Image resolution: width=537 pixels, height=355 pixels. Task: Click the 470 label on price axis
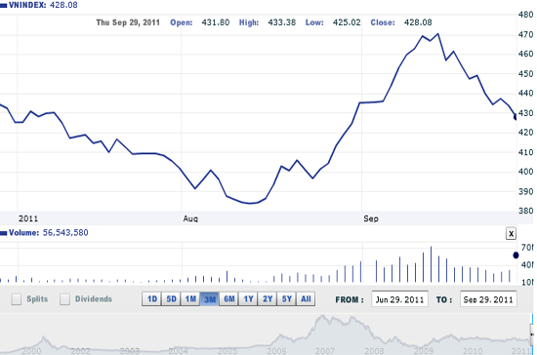(525, 34)
